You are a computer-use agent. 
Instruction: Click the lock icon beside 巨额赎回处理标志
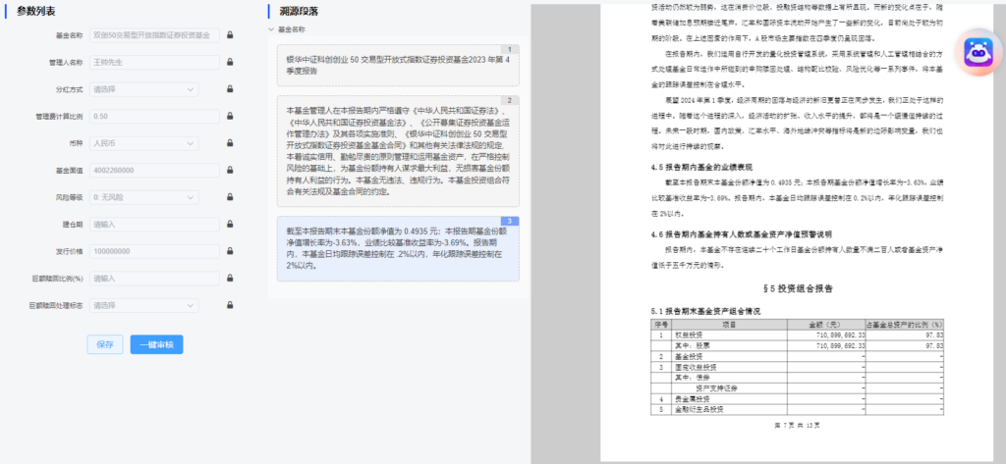click(x=230, y=306)
